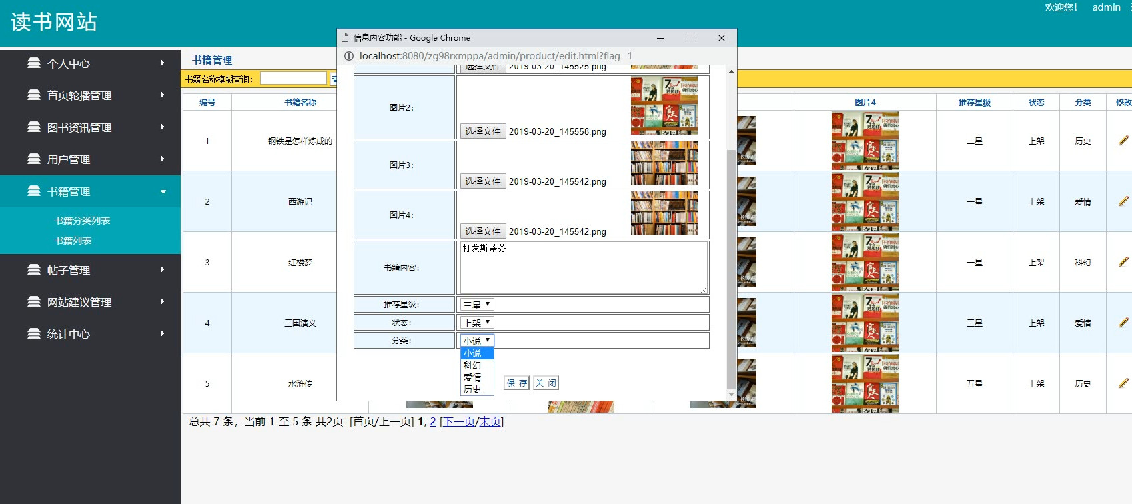
Task: Click 图片4 thumbnail in 西游记 row
Action: pos(865,201)
